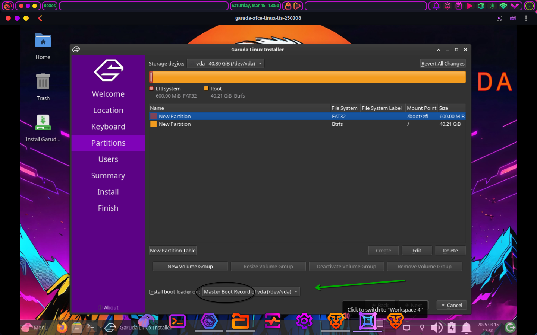The width and height of the screenshot is (537, 335).
Task: Open the settings gear icon in the dock
Action: 304,321
